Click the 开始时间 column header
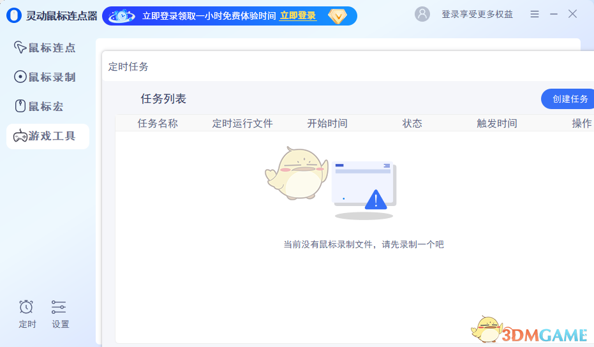Image resolution: width=594 pixels, height=347 pixels. 327,124
